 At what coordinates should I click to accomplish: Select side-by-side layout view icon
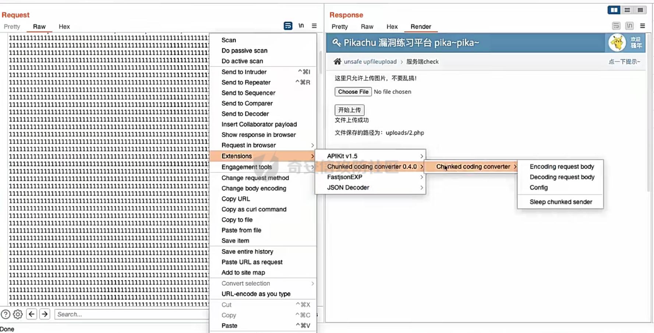[x=614, y=10]
